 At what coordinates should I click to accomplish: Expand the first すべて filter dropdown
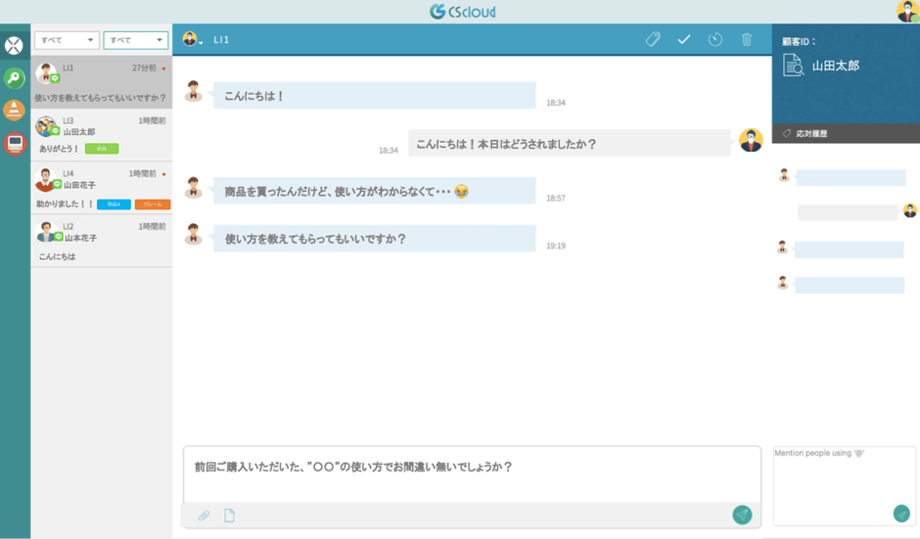tap(67, 40)
